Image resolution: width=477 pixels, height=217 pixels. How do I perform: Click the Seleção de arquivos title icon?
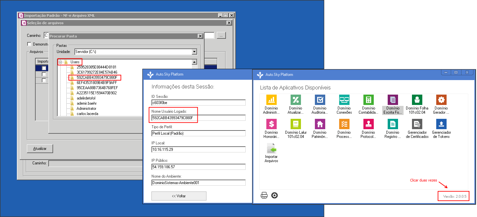pyautogui.click(x=24, y=23)
